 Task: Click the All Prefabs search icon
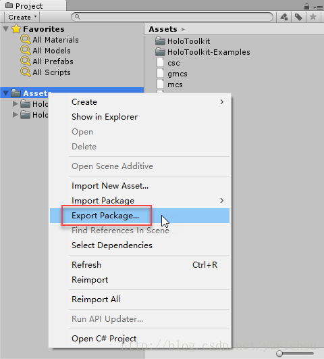(26, 62)
